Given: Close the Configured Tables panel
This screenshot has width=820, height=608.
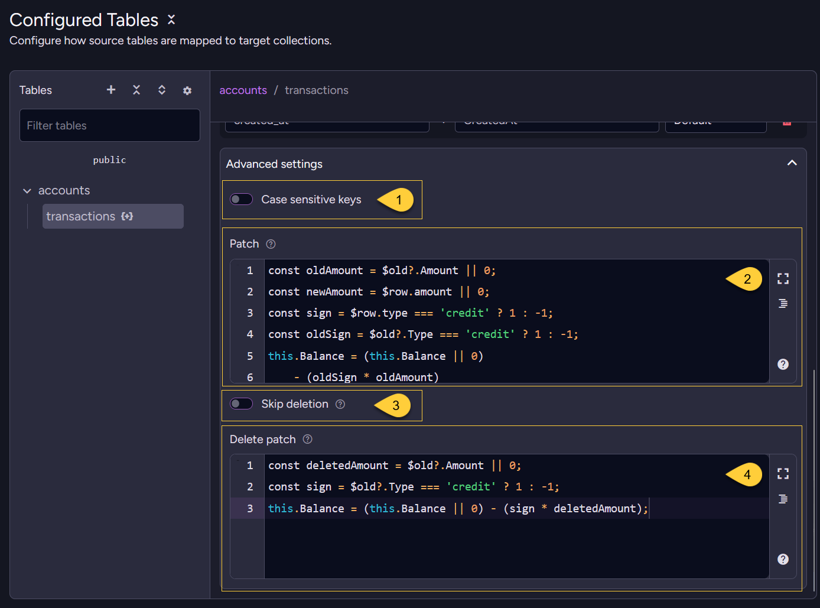Looking at the screenshot, I should pyautogui.click(x=171, y=19).
